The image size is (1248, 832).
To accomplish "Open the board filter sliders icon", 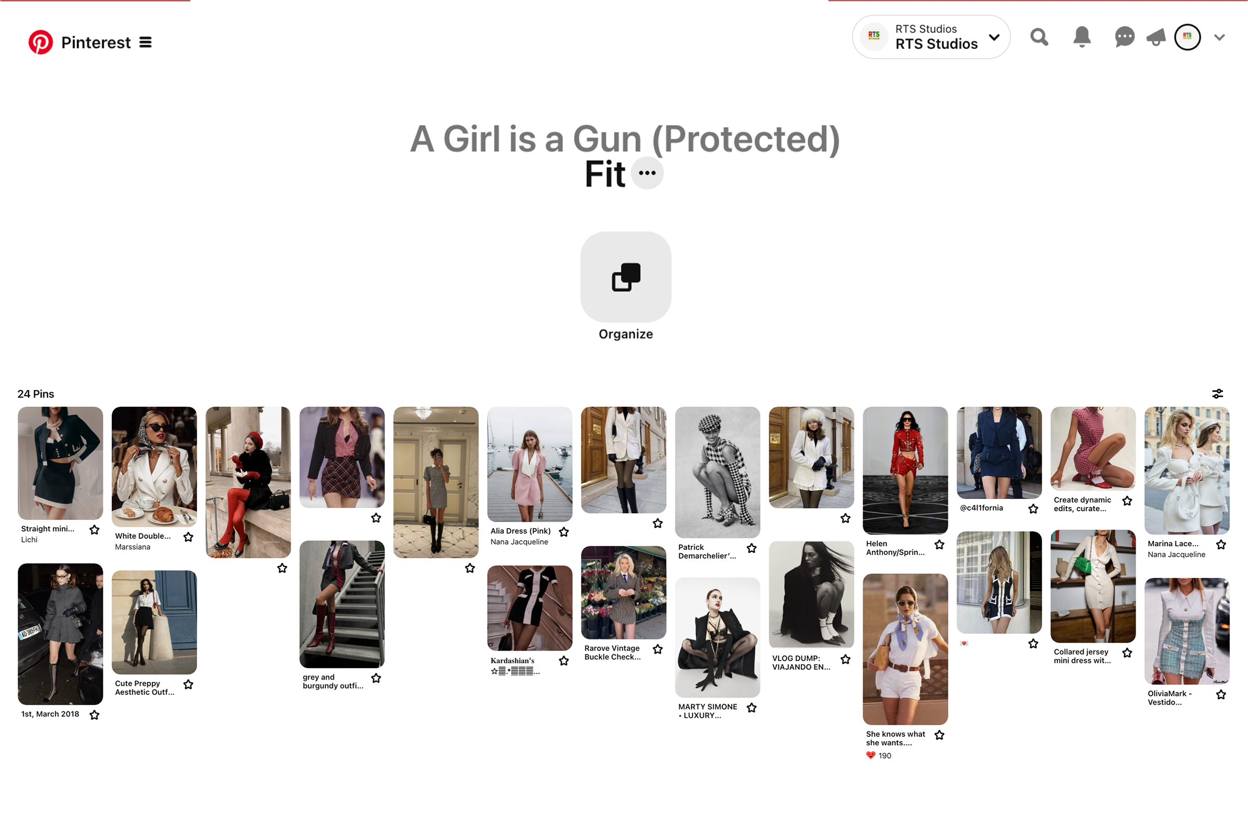I will click(1217, 394).
